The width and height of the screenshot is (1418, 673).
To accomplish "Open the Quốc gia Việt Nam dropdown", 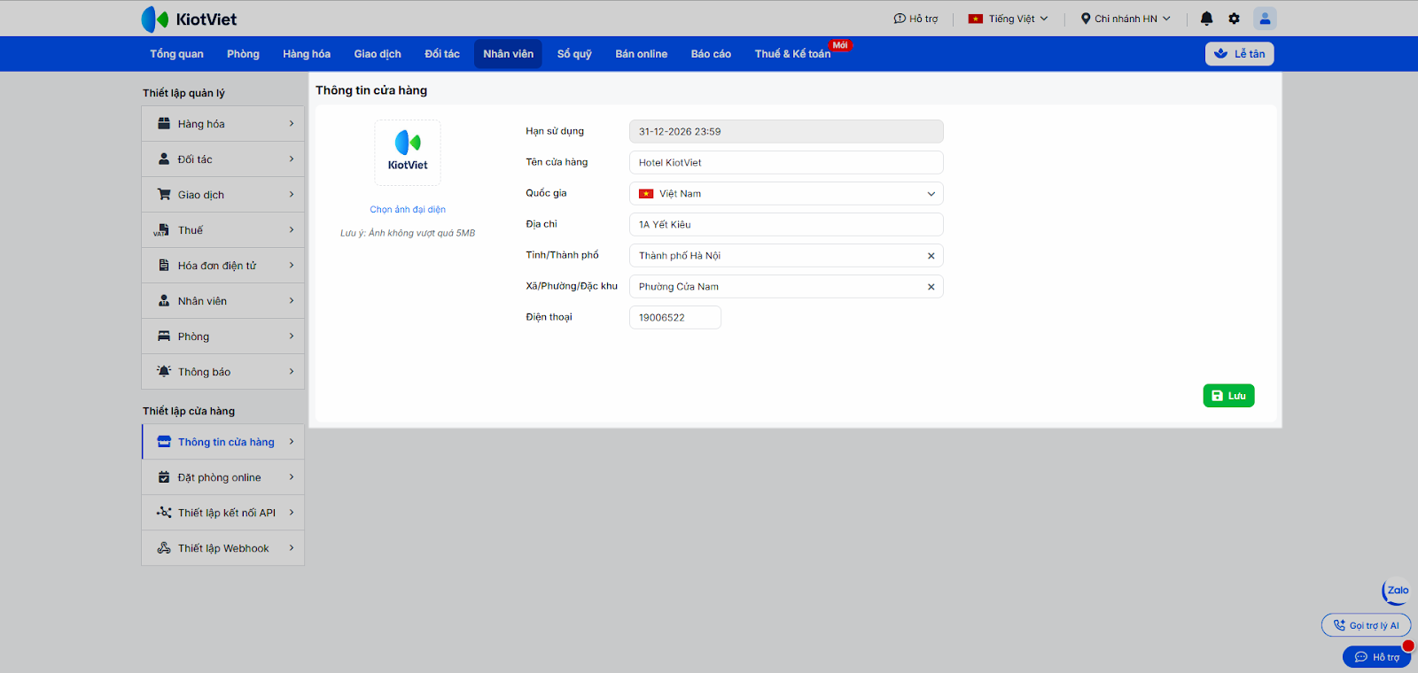I will (x=786, y=194).
